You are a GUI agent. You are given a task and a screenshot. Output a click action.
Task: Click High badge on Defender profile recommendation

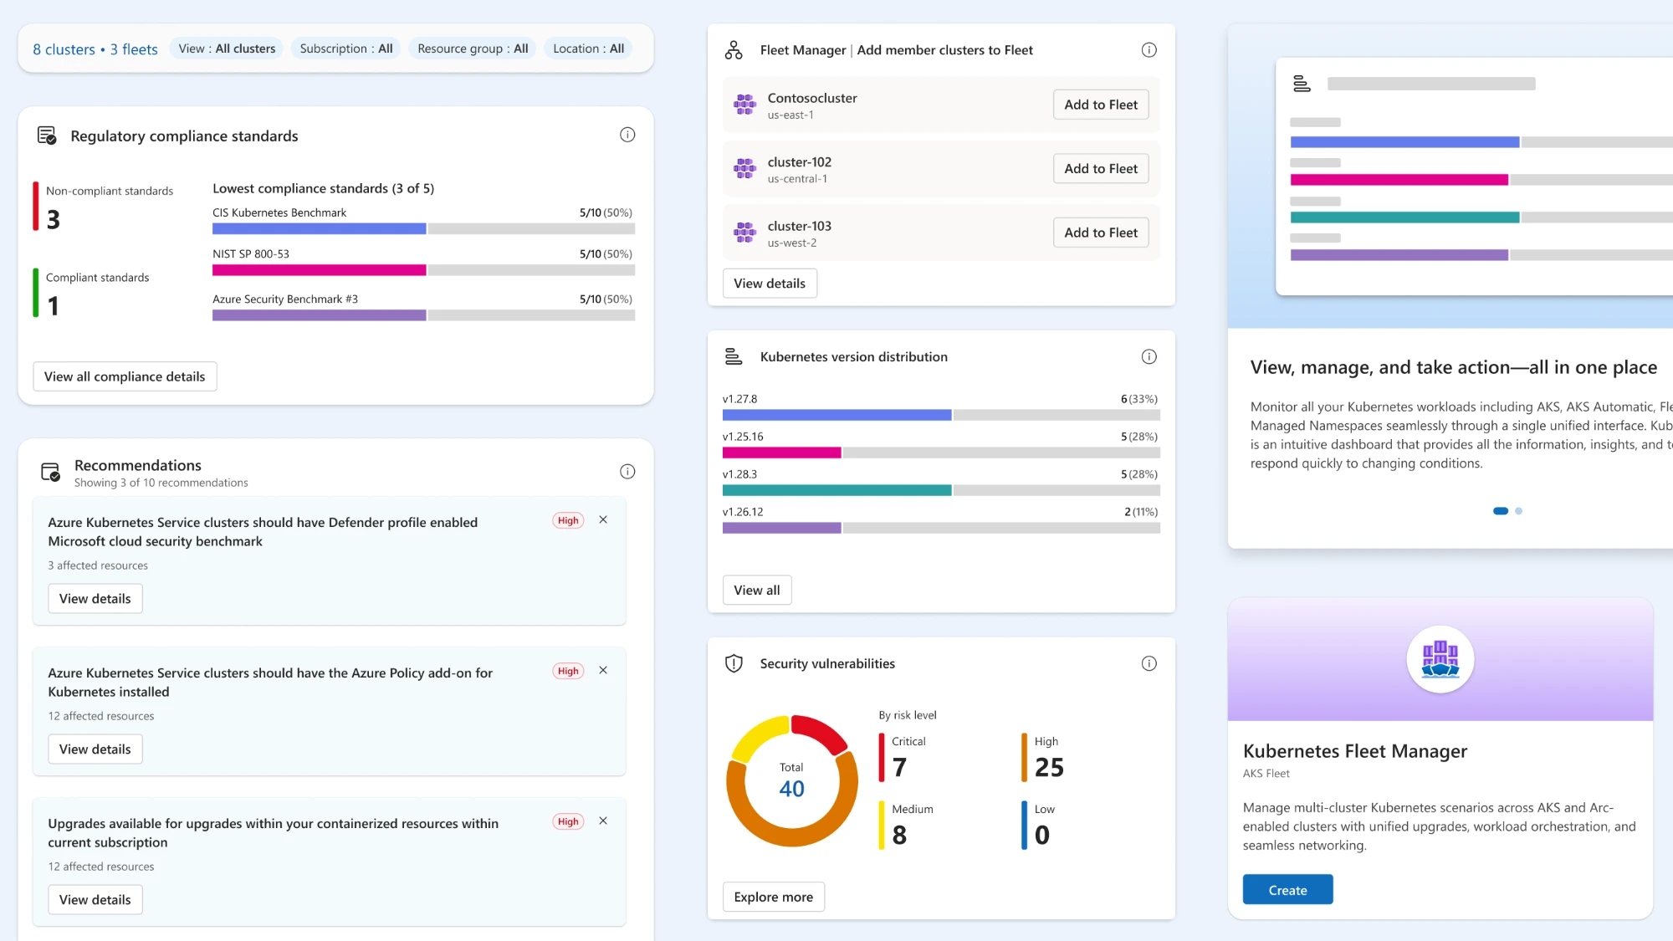(x=568, y=520)
